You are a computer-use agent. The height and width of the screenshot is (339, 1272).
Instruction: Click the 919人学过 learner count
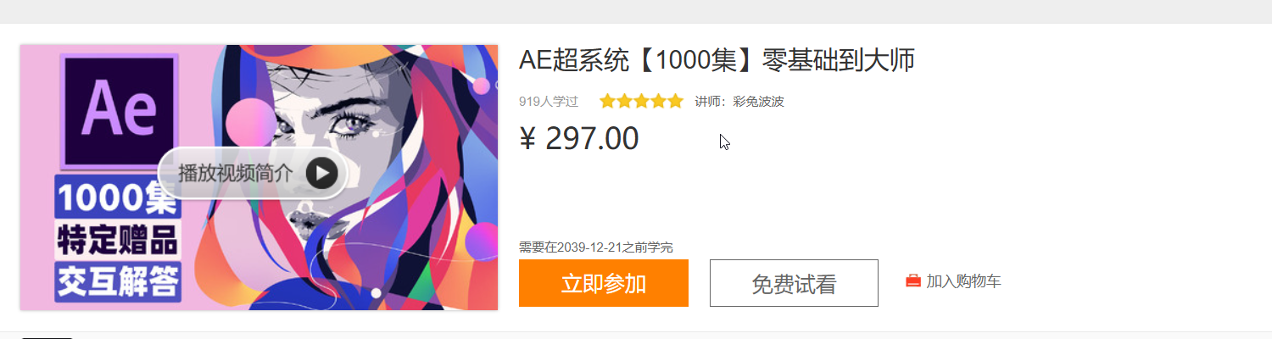tap(549, 102)
